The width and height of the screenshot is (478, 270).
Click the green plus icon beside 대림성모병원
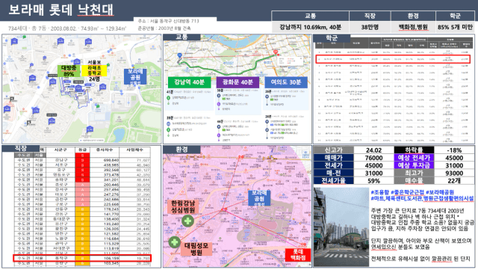click(174, 242)
